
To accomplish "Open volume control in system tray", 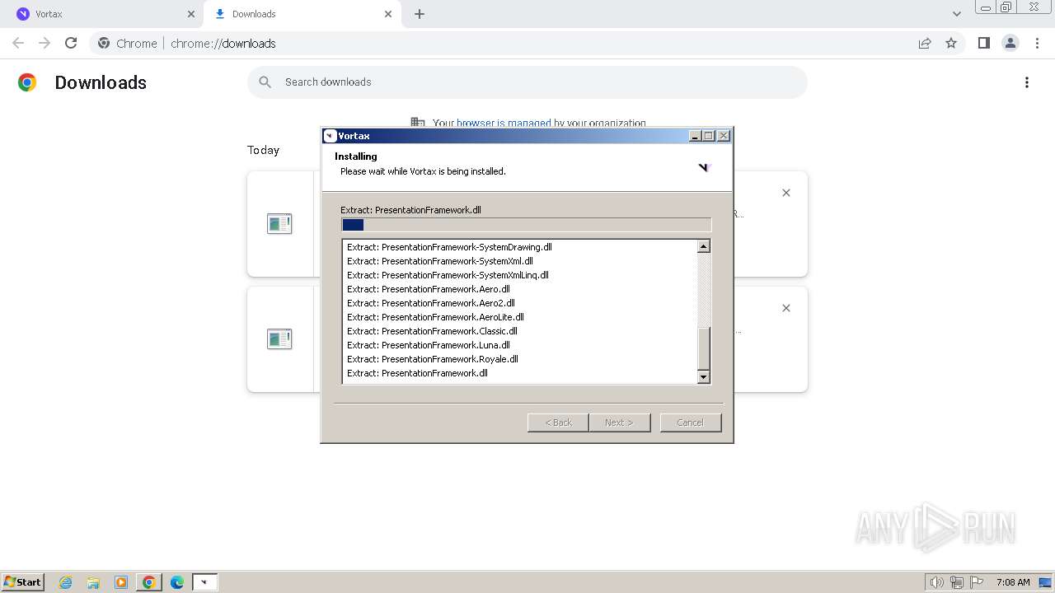I will pyautogui.click(x=936, y=582).
